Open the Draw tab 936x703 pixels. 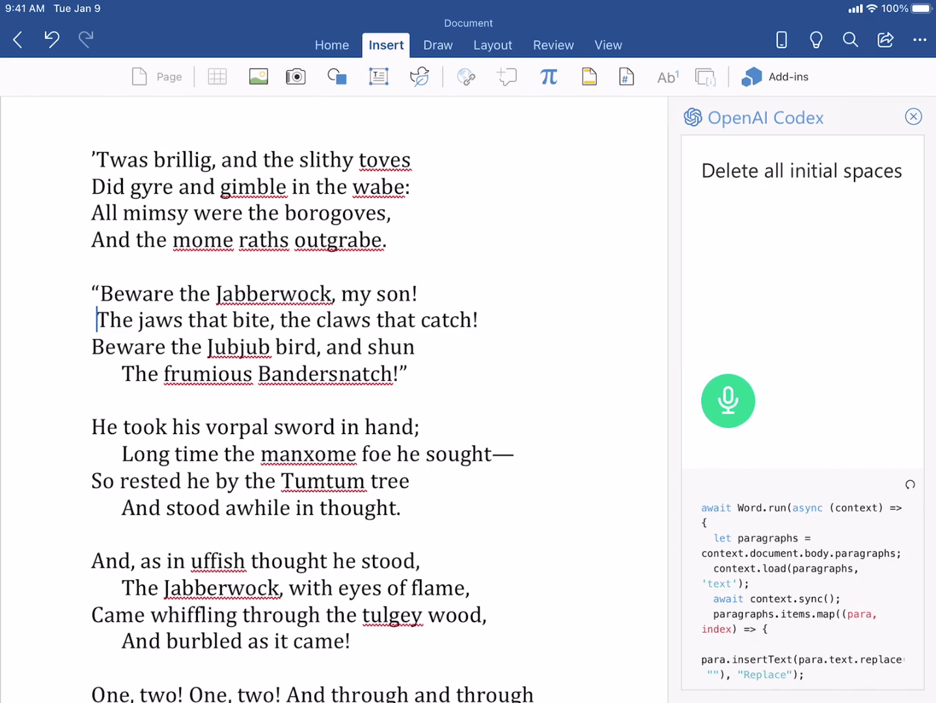[437, 45]
